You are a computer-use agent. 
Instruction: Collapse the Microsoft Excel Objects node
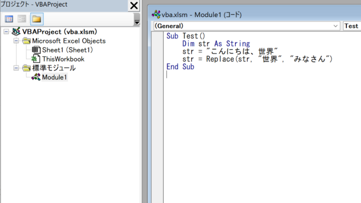(x=16, y=41)
